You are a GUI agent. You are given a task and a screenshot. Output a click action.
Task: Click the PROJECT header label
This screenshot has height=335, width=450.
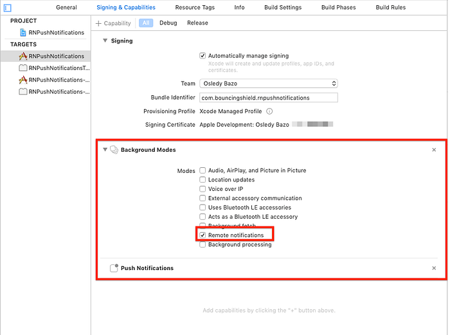point(24,21)
